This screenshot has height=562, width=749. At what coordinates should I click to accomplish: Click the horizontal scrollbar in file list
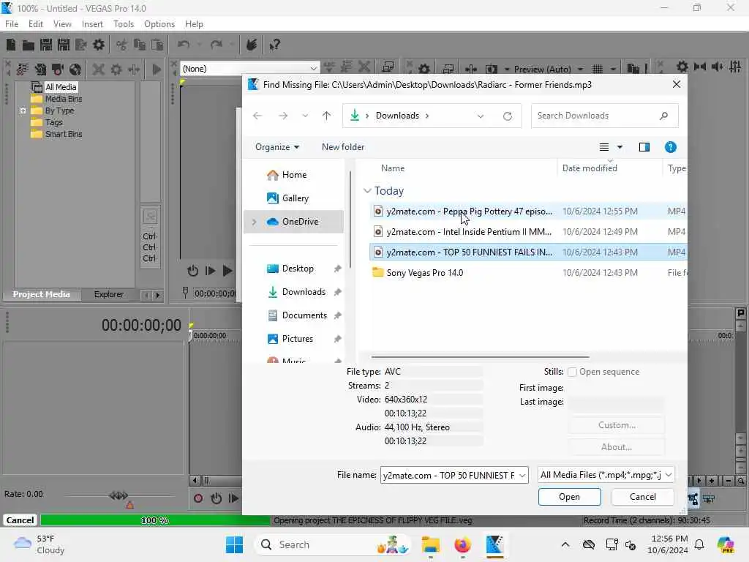pos(480,357)
